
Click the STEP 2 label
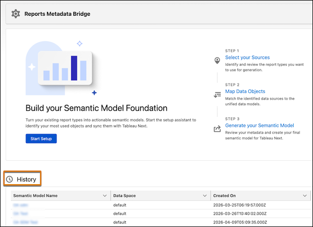pyautogui.click(x=232, y=85)
